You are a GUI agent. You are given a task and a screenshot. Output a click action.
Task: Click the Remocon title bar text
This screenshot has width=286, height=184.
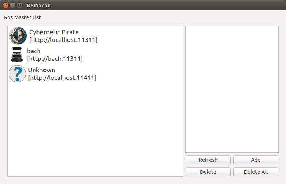pyautogui.click(x=39, y=5)
